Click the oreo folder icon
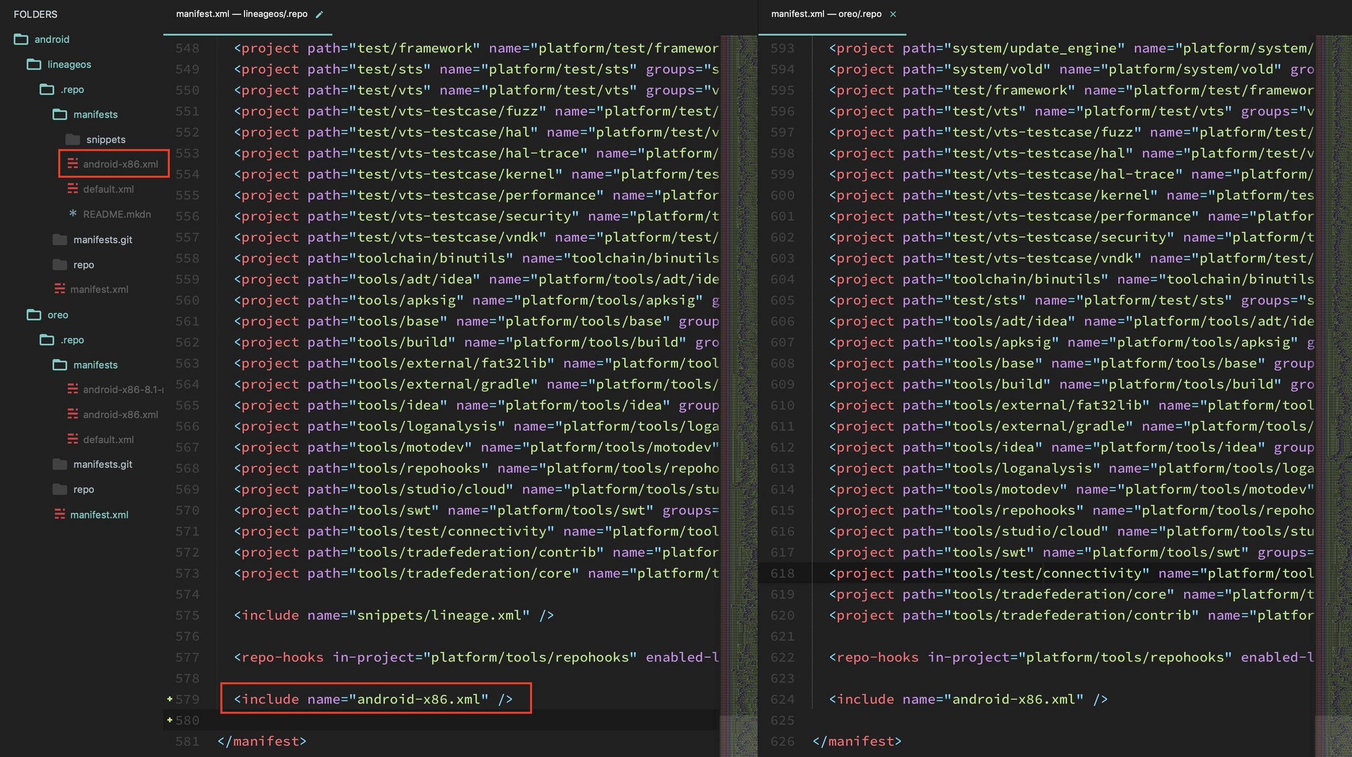This screenshot has width=1352, height=757. (x=34, y=315)
